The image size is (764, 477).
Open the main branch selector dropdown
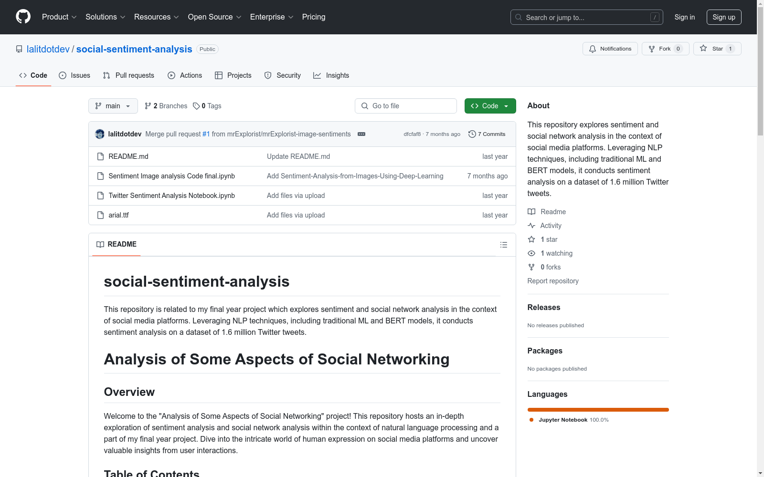click(113, 106)
